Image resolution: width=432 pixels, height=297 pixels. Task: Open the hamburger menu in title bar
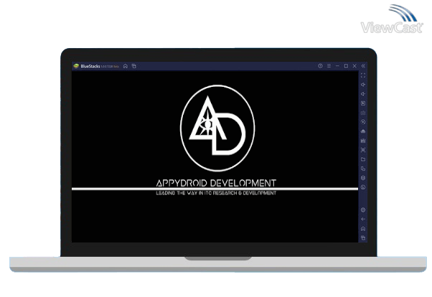point(329,66)
